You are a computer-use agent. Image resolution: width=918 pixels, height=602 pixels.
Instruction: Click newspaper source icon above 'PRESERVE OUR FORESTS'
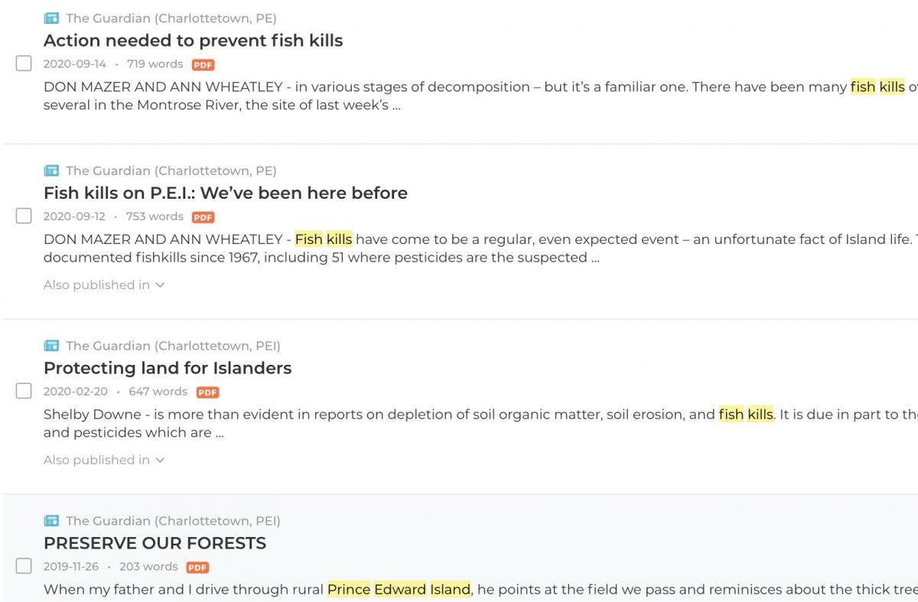pyautogui.click(x=51, y=521)
